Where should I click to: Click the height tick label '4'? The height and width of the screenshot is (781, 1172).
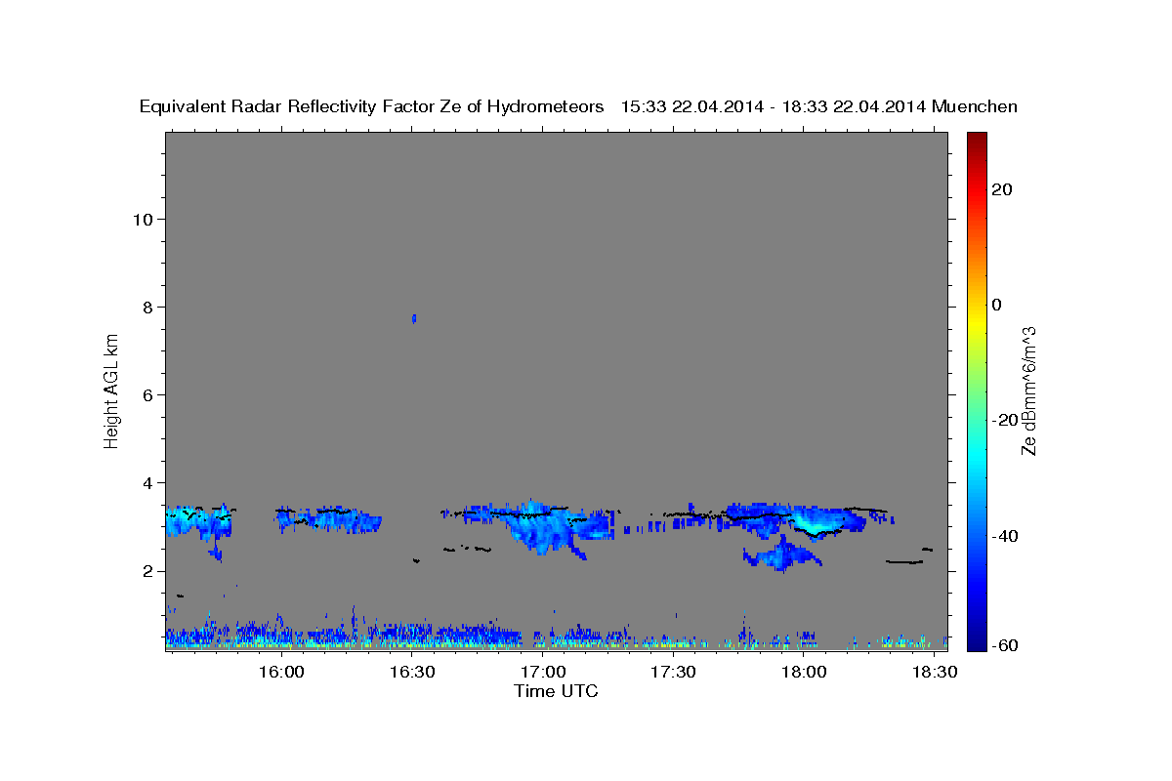pyautogui.click(x=147, y=483)
